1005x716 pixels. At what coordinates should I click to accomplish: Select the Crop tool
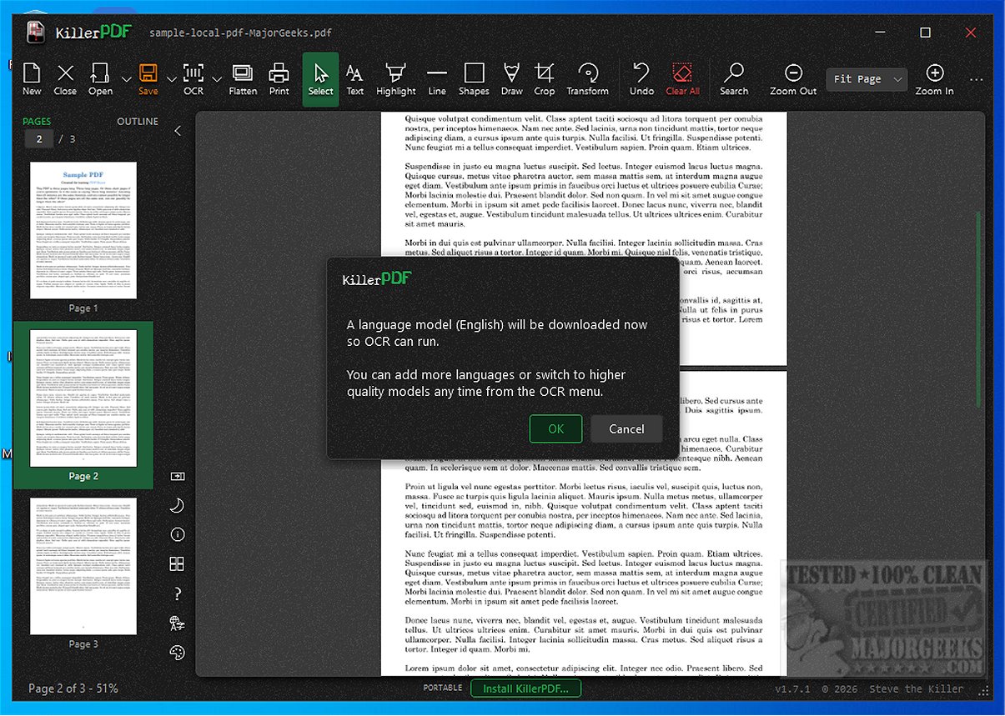tap(545, 79)
